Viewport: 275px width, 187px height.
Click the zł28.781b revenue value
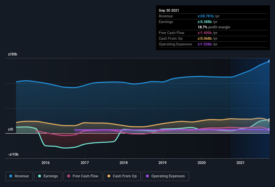(x=206, y=16)
